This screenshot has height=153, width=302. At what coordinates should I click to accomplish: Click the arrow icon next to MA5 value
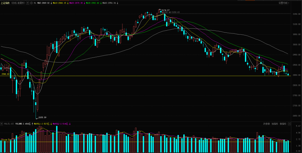tap(52, 3)
